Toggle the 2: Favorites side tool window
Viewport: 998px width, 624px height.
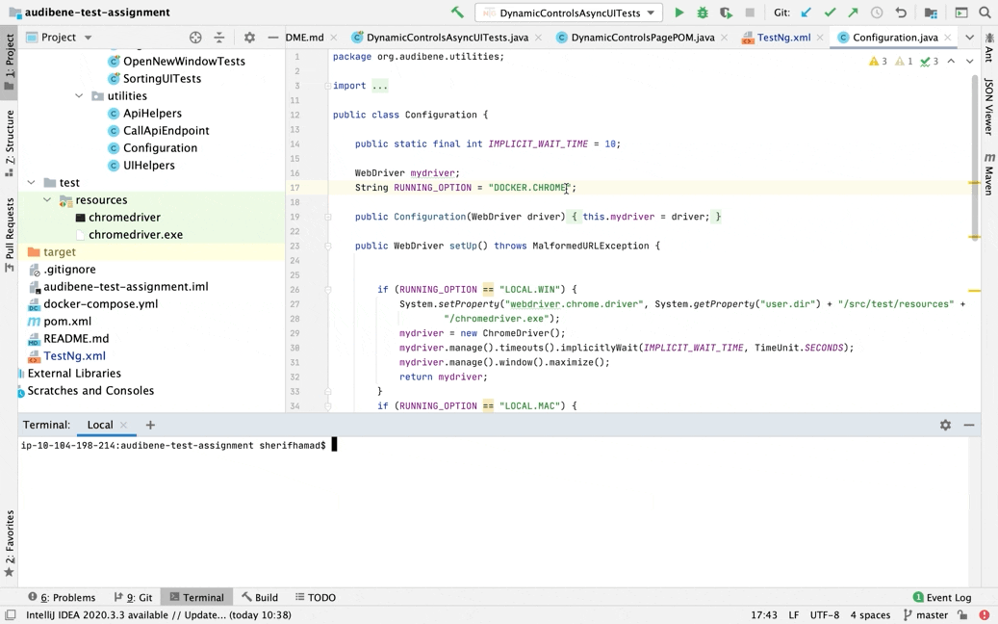click(x=9, y=543)
